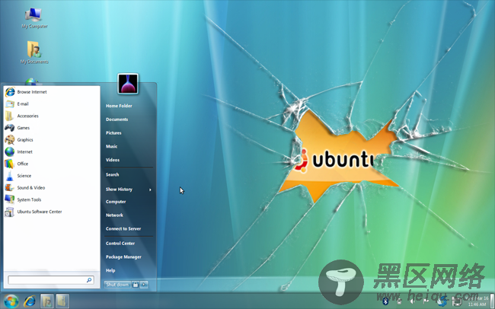
Task: Click the 'Office' label
Action: (x=22, y=164)
